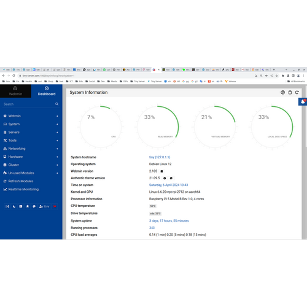307x307 pixels.
Task: Toggle night mode with the moon icon
Action: [x=14, y=206]
